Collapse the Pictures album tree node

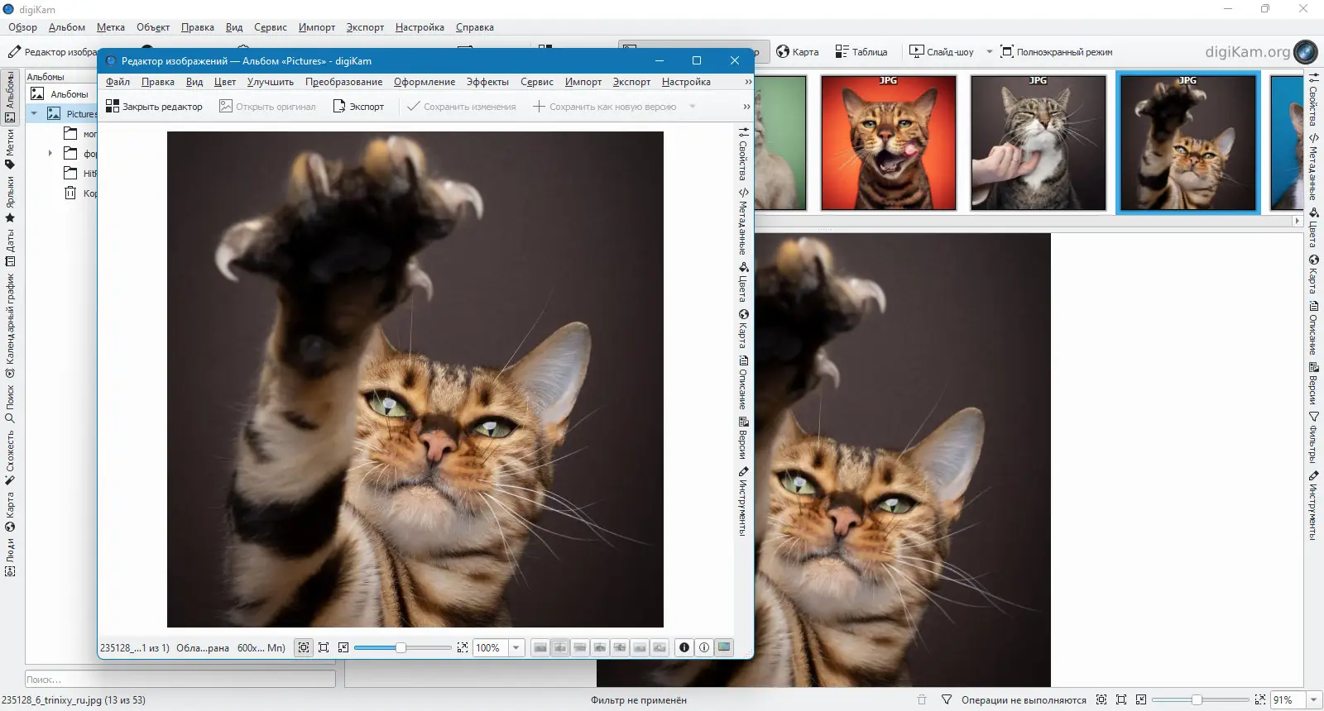pyautogui.click(x=34, y=114)
